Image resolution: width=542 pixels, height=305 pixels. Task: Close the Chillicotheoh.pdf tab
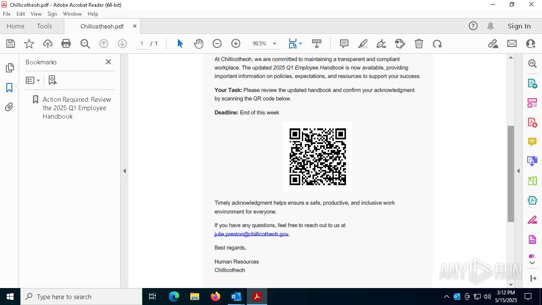pyautogui.click(x=135, y=26)
